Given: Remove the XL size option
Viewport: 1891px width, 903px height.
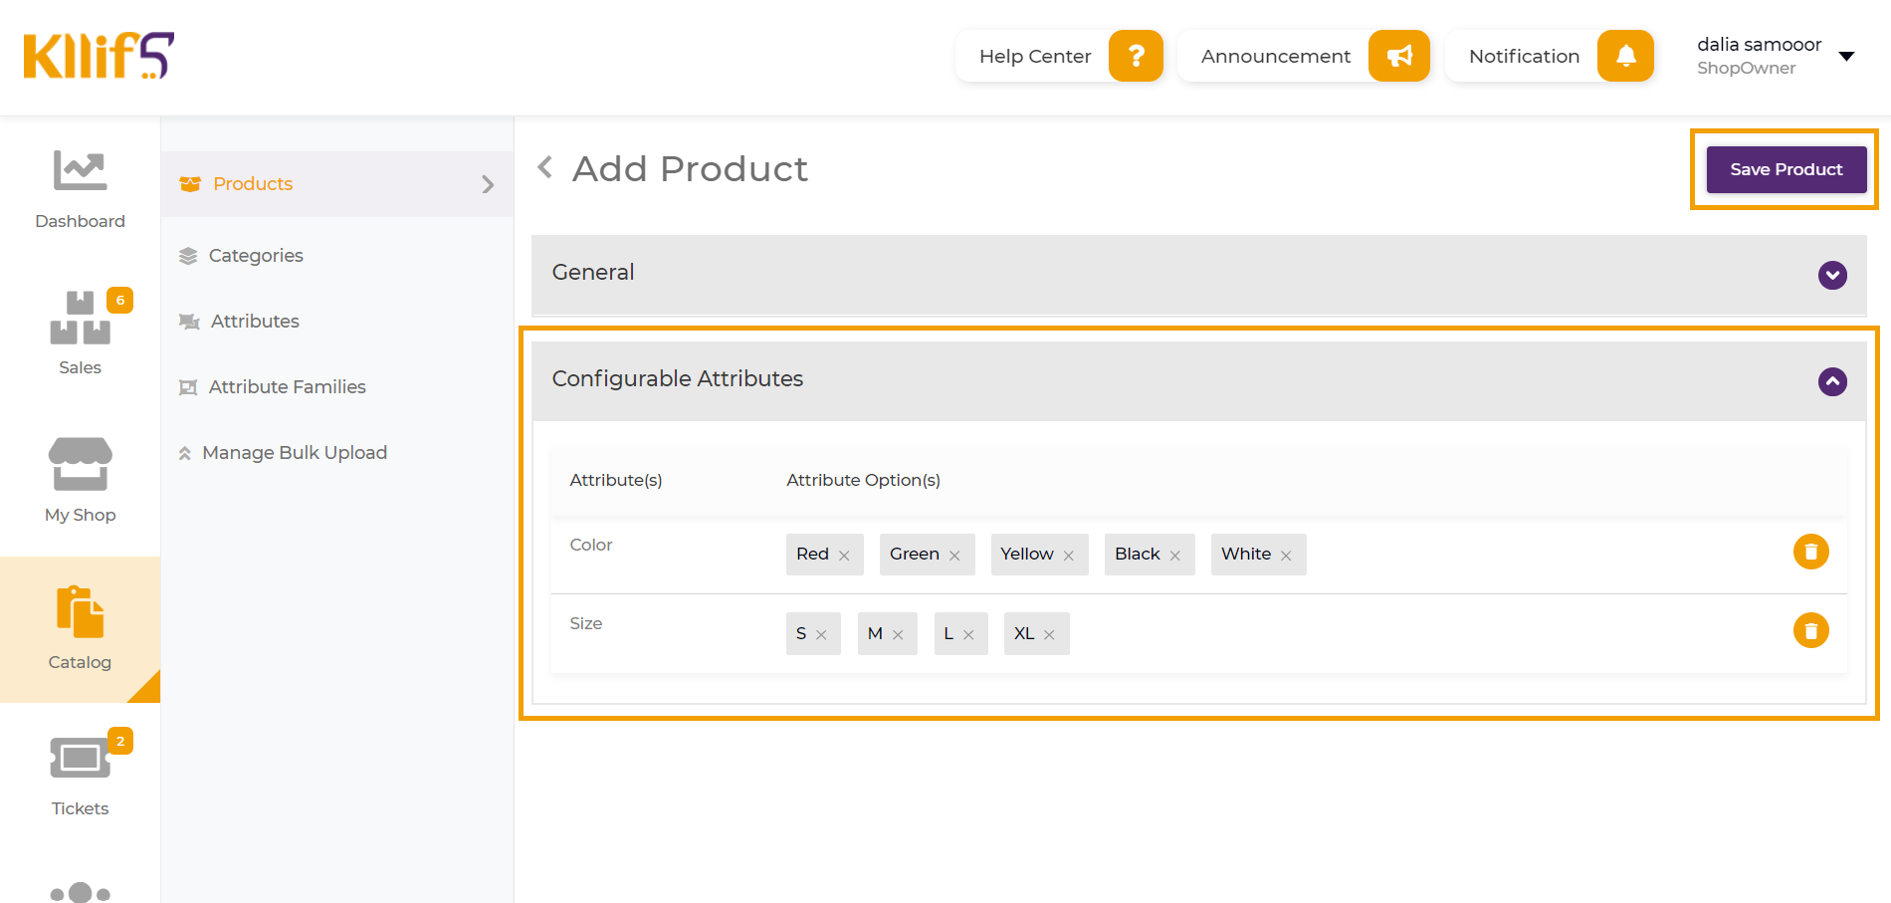Looking at the screenshot, I should click(x=1049, y=635).
